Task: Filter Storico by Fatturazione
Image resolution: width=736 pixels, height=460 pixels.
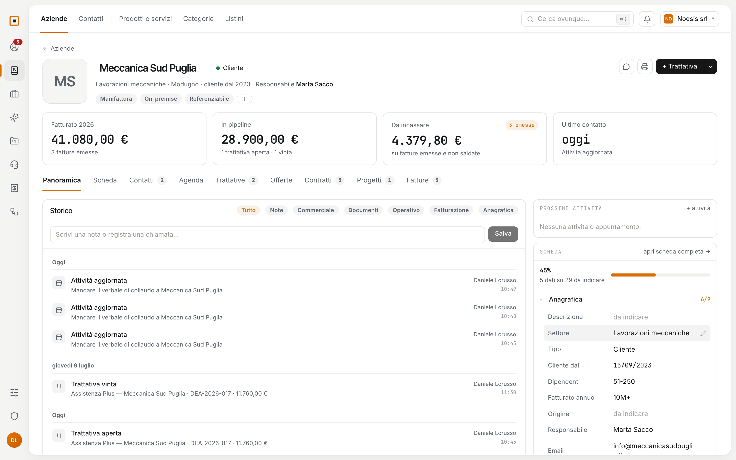Action: (x=451, y=210)
